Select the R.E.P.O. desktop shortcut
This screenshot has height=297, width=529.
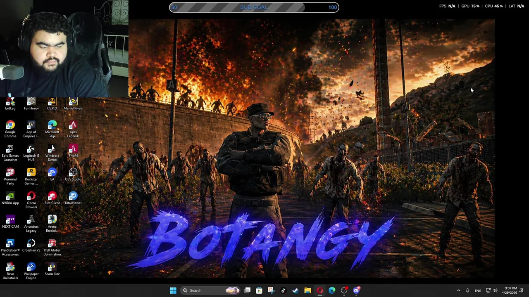[x=52, y=104]
